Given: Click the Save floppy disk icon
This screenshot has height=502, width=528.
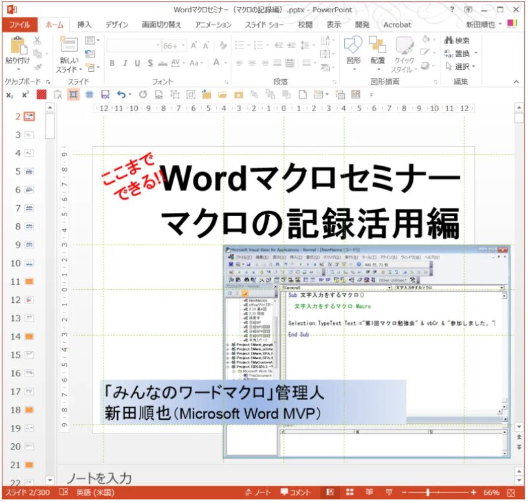Looking at the screenshot, I should 105,94.
